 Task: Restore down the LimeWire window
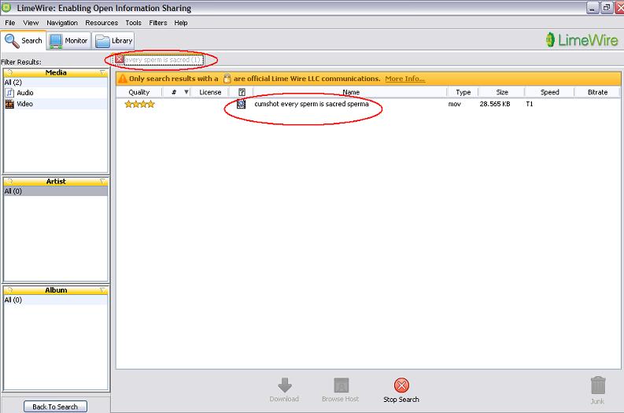606,8
